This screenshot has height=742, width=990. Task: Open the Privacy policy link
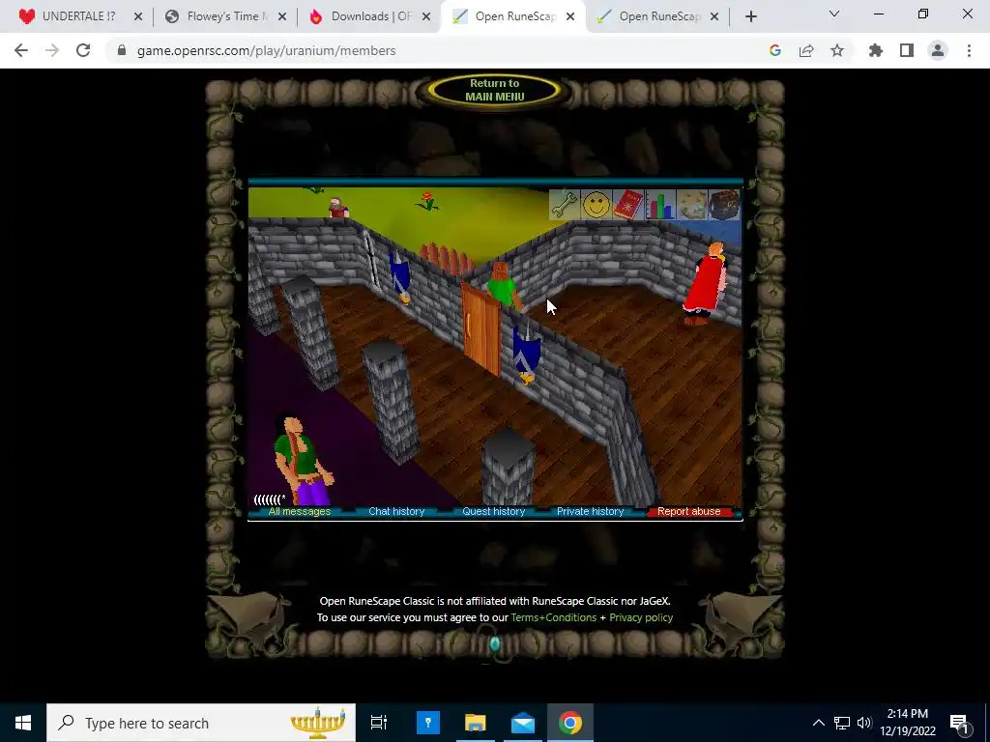coord(641,617)
